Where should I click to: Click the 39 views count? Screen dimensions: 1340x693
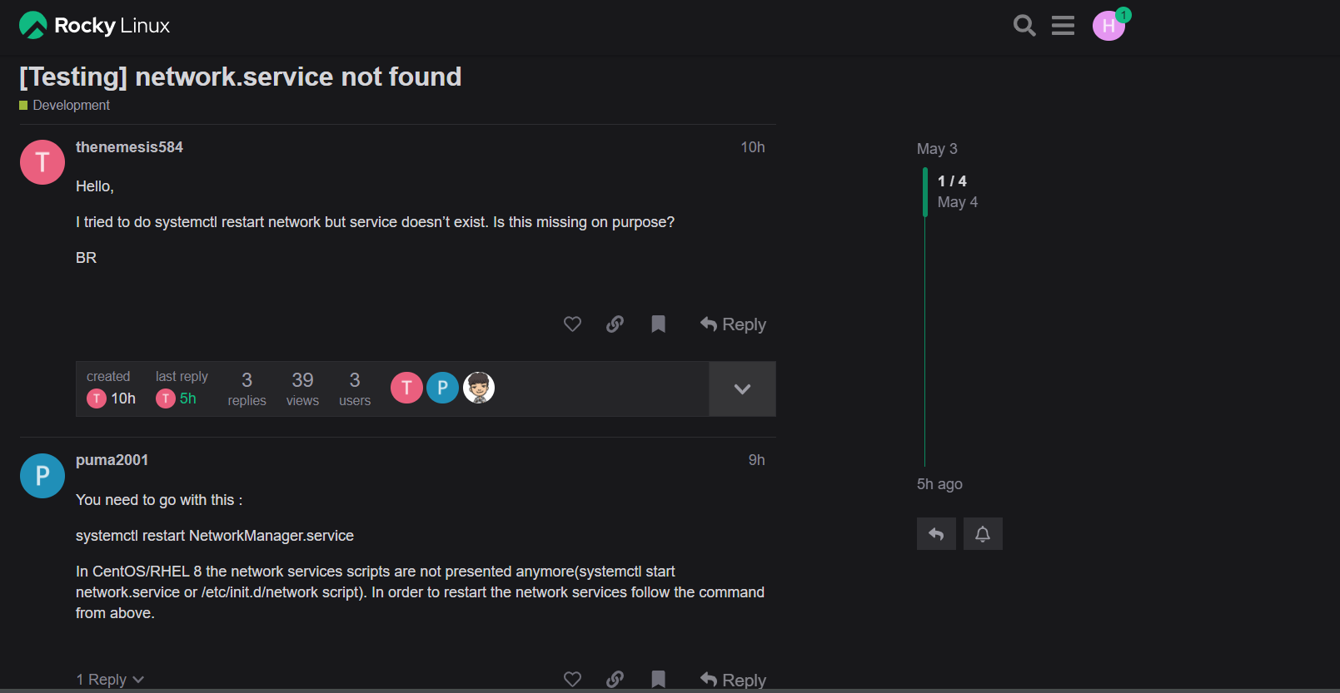[x=302, y=389]
